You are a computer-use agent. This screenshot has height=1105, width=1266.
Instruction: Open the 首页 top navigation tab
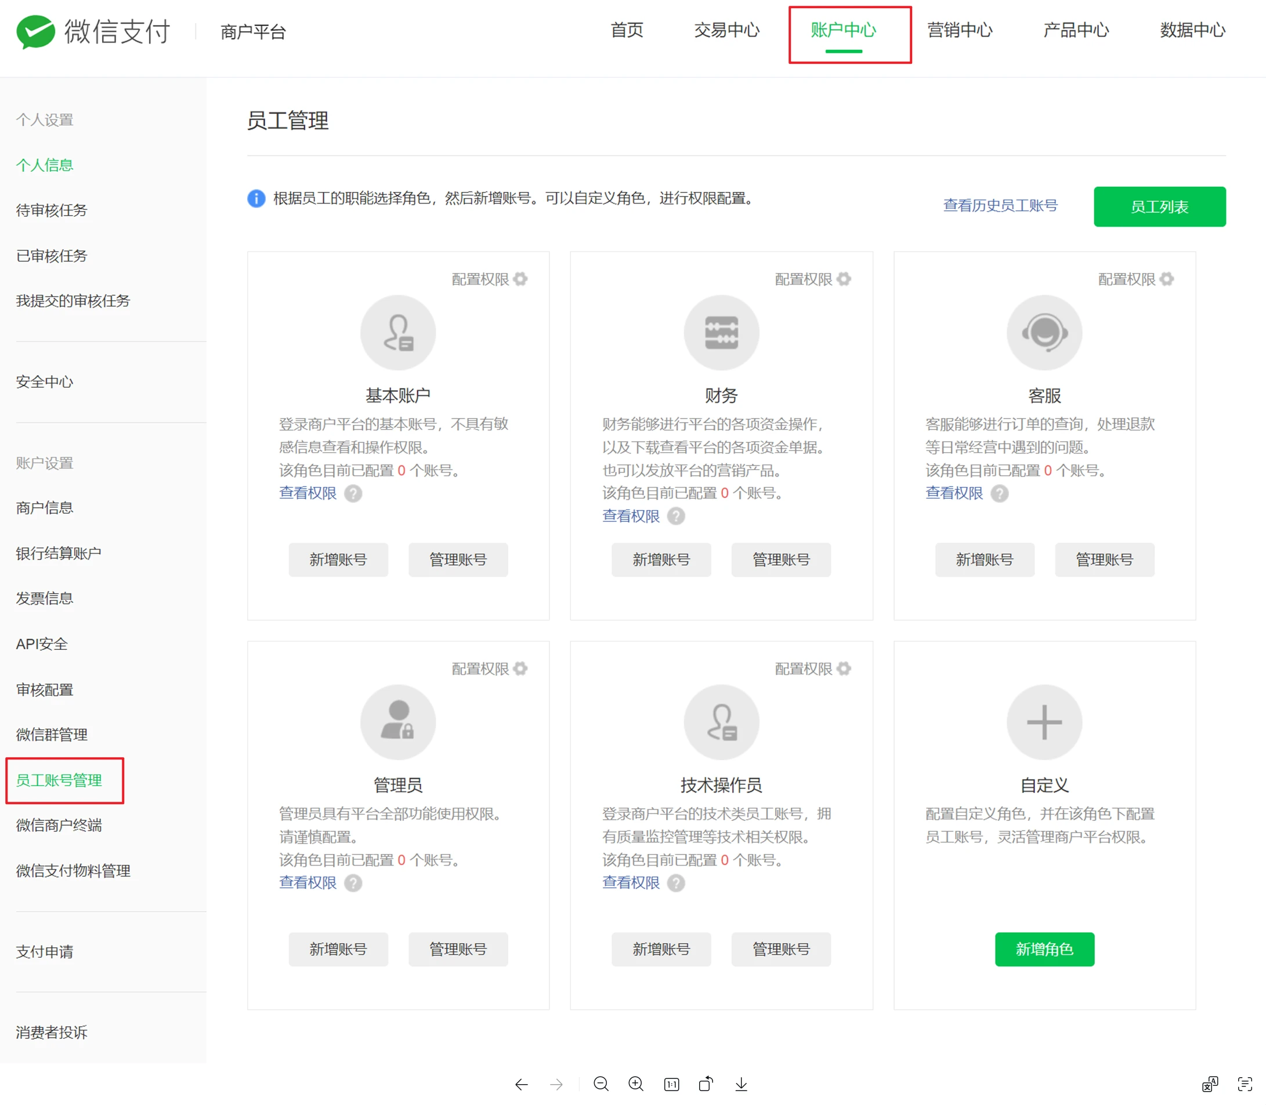(x=627, y=30)
